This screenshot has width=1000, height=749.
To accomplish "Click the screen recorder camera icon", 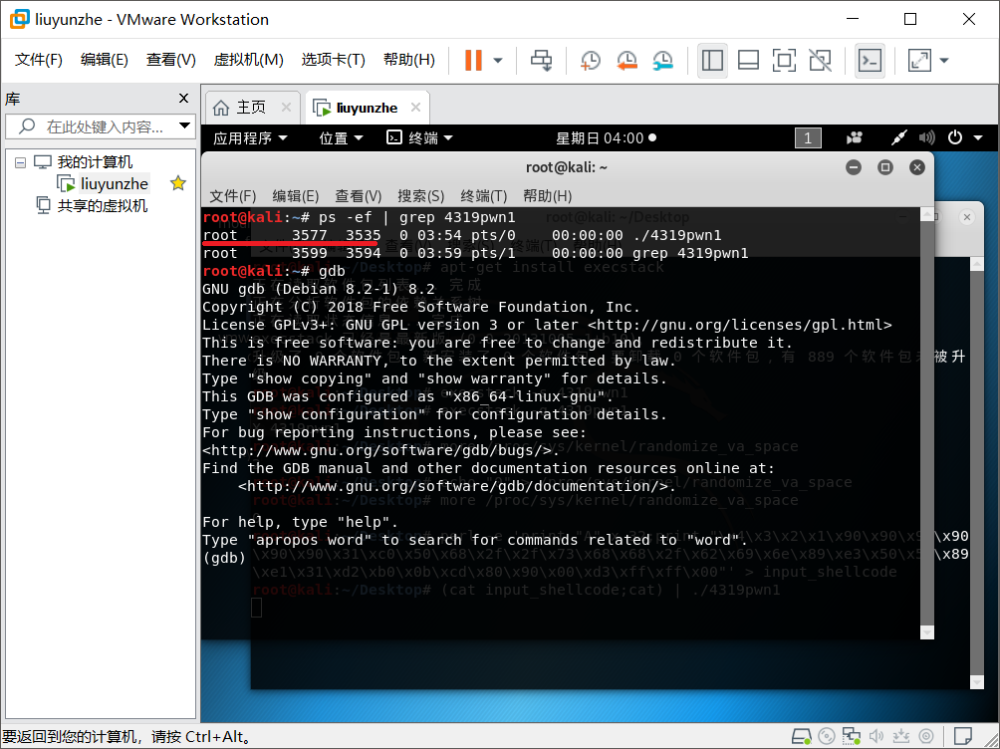I will point(854,137).
